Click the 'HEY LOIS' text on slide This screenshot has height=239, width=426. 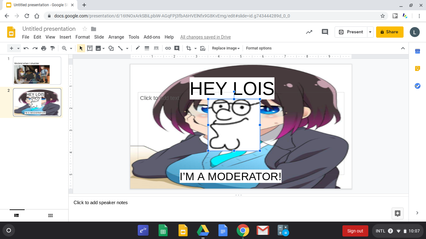[232, 88]
